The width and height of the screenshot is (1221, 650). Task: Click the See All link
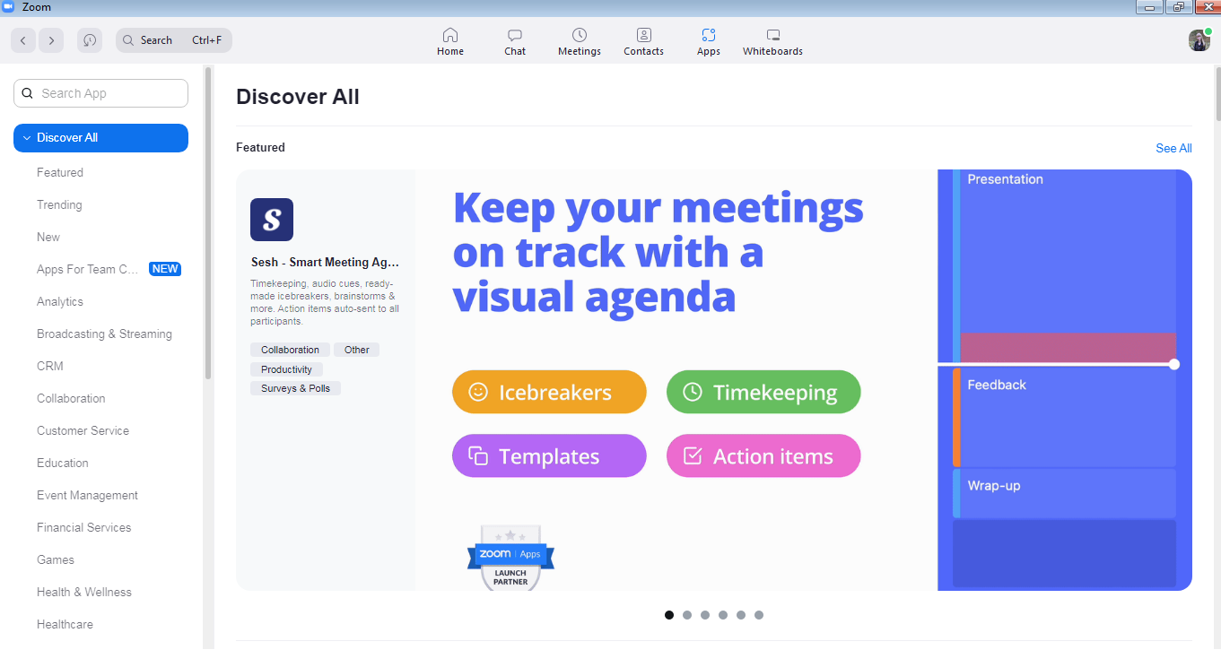[x=1173, y=148]
